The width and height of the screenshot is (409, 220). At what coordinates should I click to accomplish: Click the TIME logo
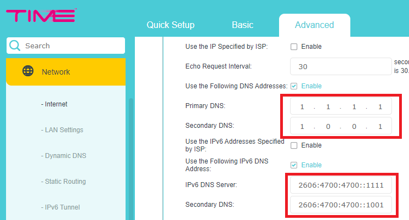point(41,16)
